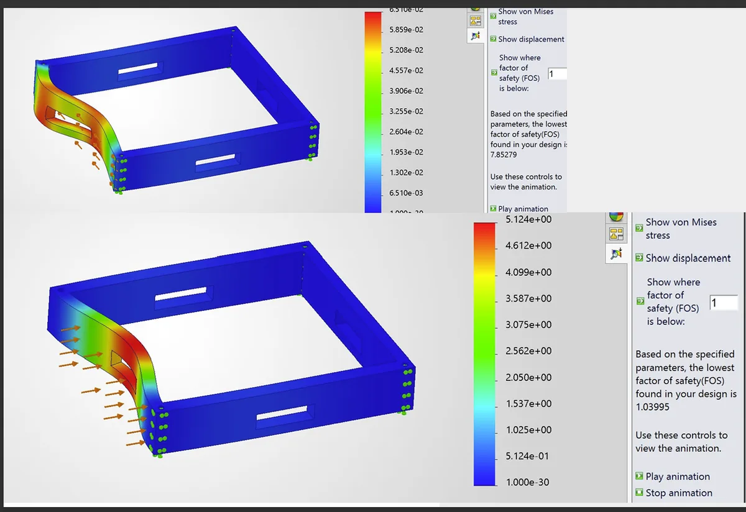The image size is (746, 512).
Task: Stop animation link in lower pane
Action: pos(679,493)
